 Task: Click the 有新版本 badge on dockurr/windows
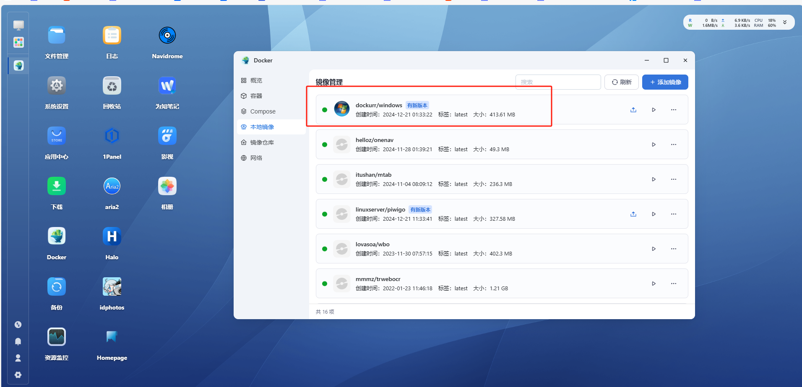coord(417,106)
